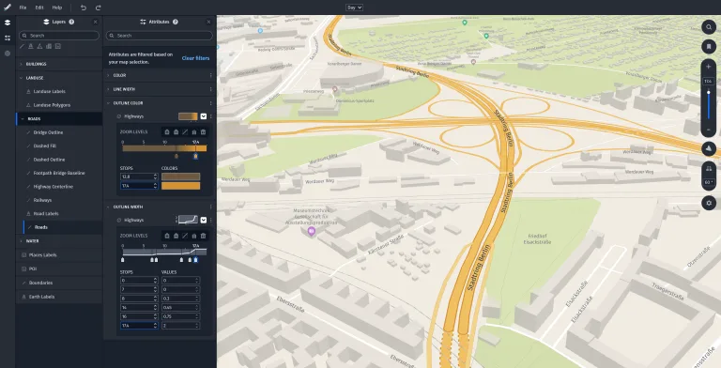Open the Help menu
721x368 pixels.
tap(57, 8)
